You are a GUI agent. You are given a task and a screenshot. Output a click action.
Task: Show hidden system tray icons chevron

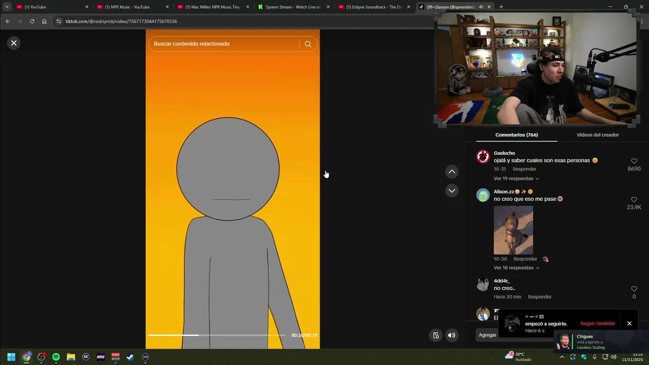pos(562,357)
